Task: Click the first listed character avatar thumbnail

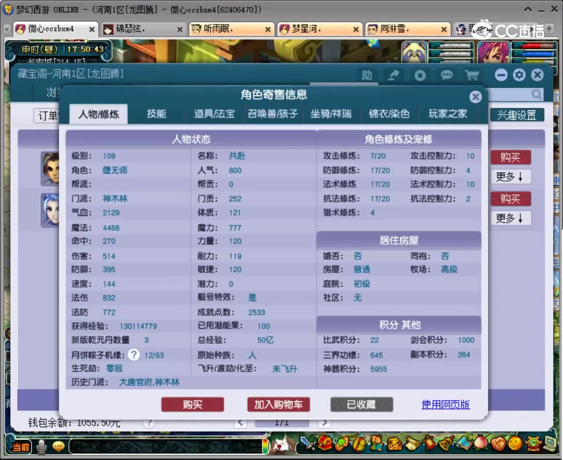Action: pos(50,169)
